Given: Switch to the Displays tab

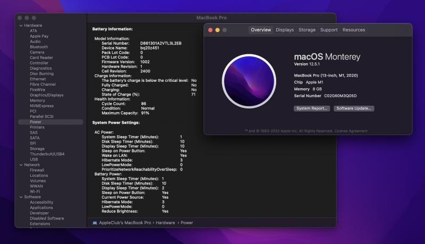Looking at the screenshot, I should tap(285, 30).
